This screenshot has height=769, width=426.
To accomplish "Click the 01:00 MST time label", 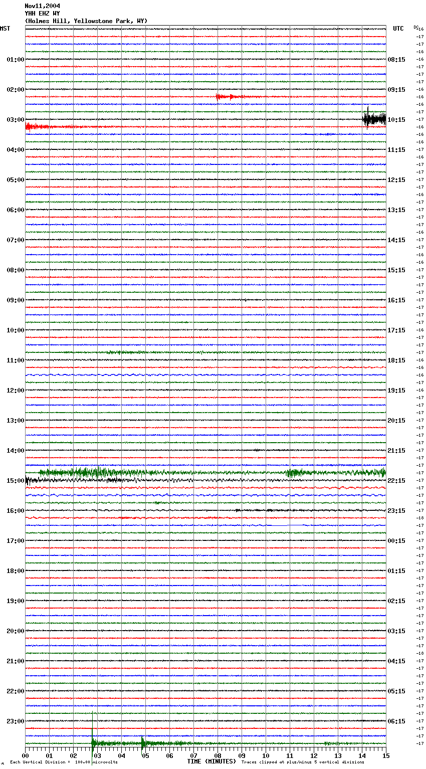I will pyautogui.click(x=16, y=60).
